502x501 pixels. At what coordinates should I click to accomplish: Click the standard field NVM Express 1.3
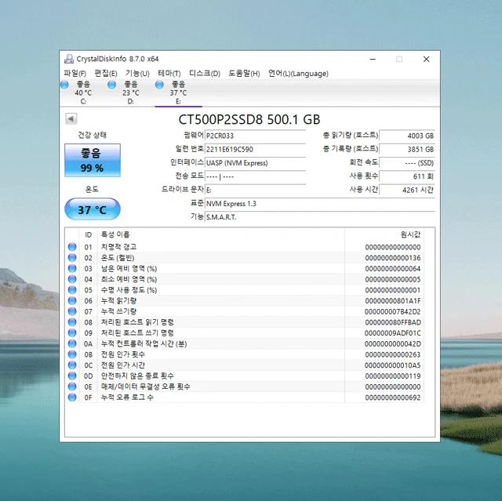point(320,204)
